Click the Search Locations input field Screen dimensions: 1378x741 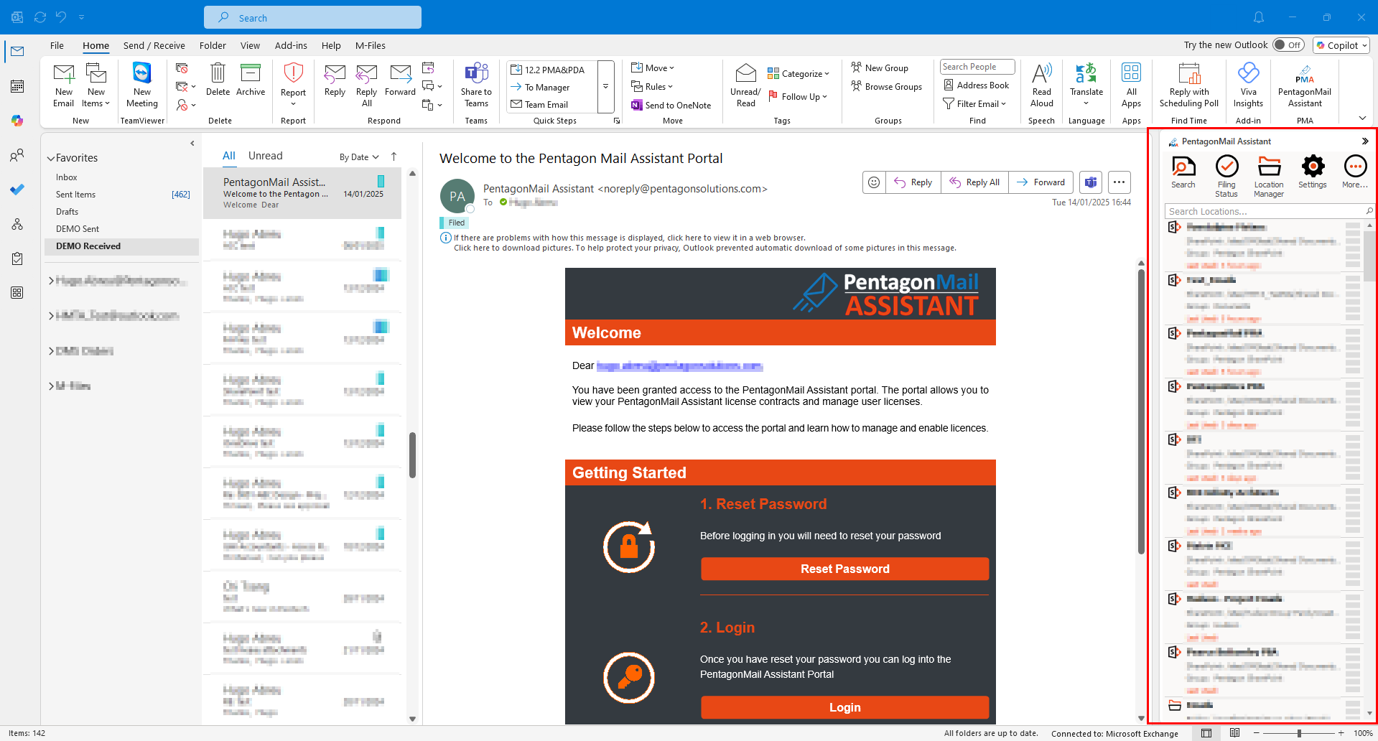tap(1262, 211)
